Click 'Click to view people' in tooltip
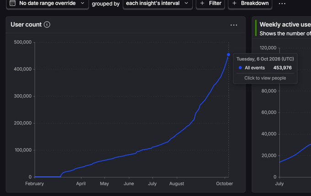311x196 pixels. click(265, 78)
